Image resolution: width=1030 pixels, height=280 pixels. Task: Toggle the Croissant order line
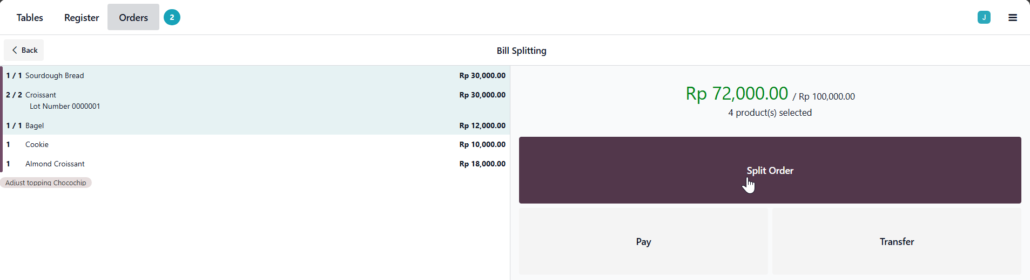[256, 101]
